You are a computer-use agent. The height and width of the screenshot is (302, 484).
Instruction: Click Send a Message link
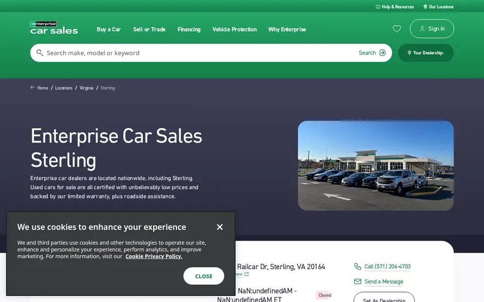point(384,282)
